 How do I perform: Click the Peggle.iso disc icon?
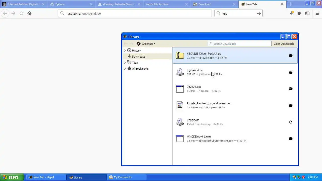tap(180, 122)
